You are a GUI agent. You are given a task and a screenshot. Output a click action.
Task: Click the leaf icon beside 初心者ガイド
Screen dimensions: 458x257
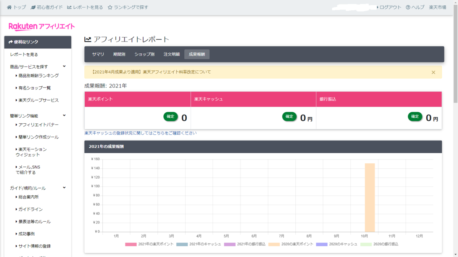(33, 7)
